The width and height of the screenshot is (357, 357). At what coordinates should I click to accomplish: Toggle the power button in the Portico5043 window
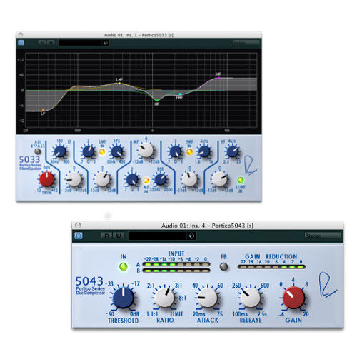click(x=79, y=236)
